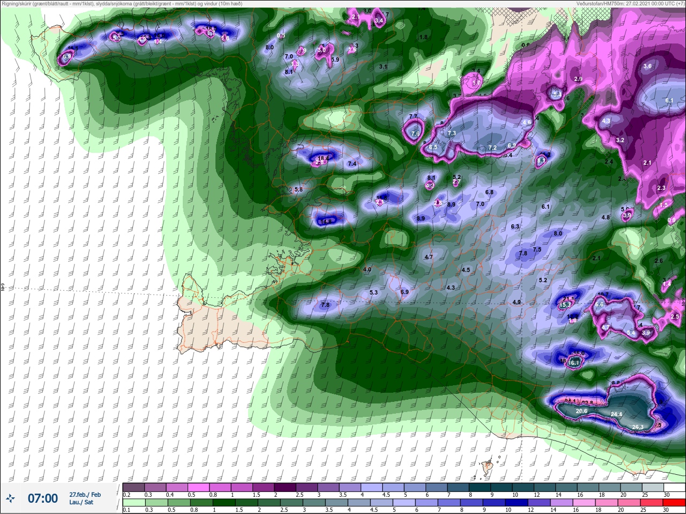The image size is (686, 514).
Task: Click the 6.3 precipitation value on the map
Action: coord(515,227)
